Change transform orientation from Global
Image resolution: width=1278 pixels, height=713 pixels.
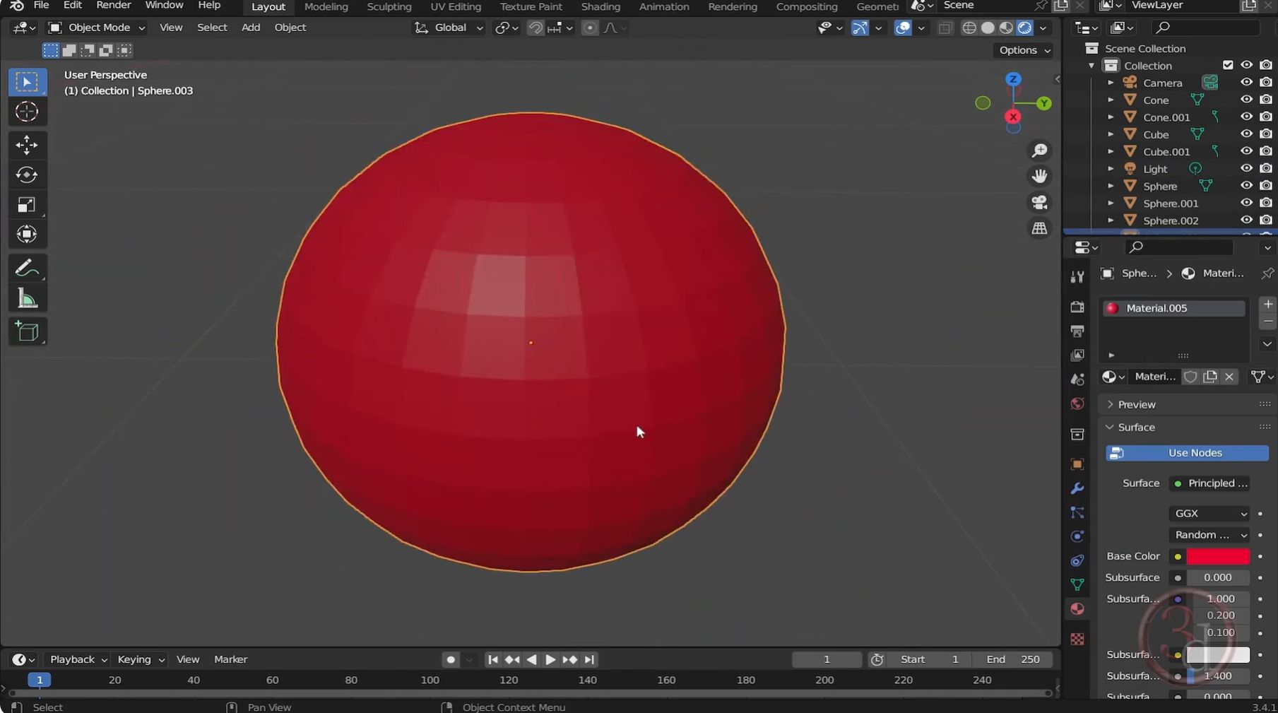click(x=448, y=28)
